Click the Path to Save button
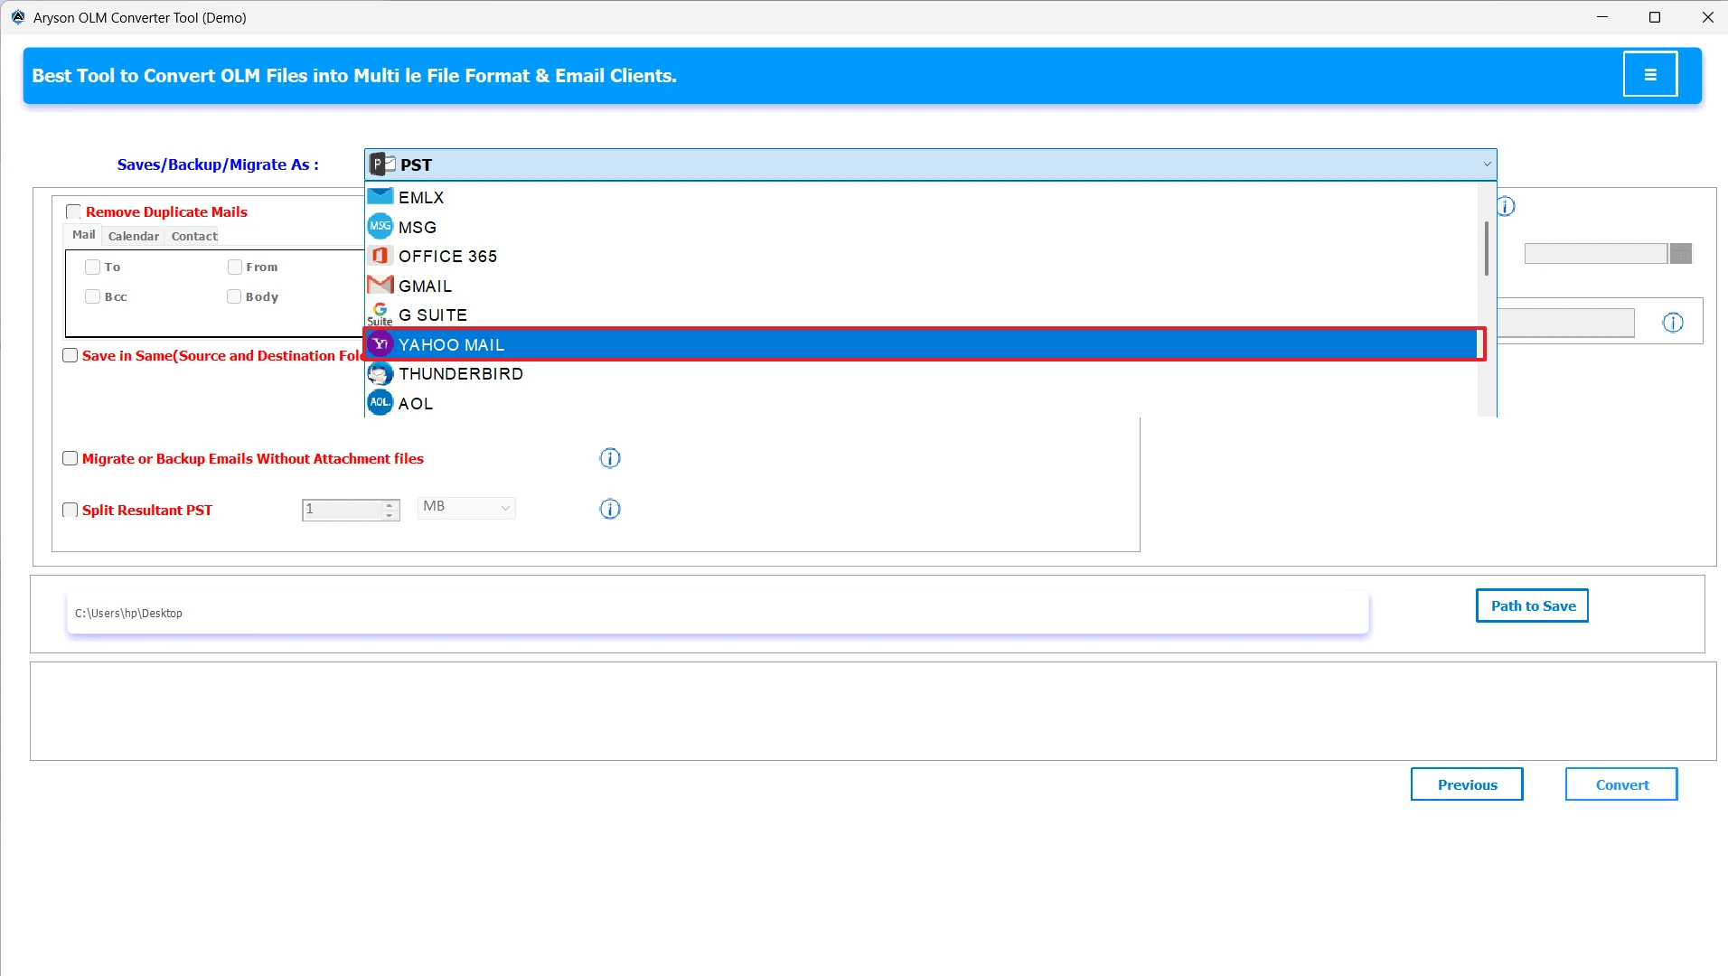Screen dimensions: 1728x976 coord(1531,605)
